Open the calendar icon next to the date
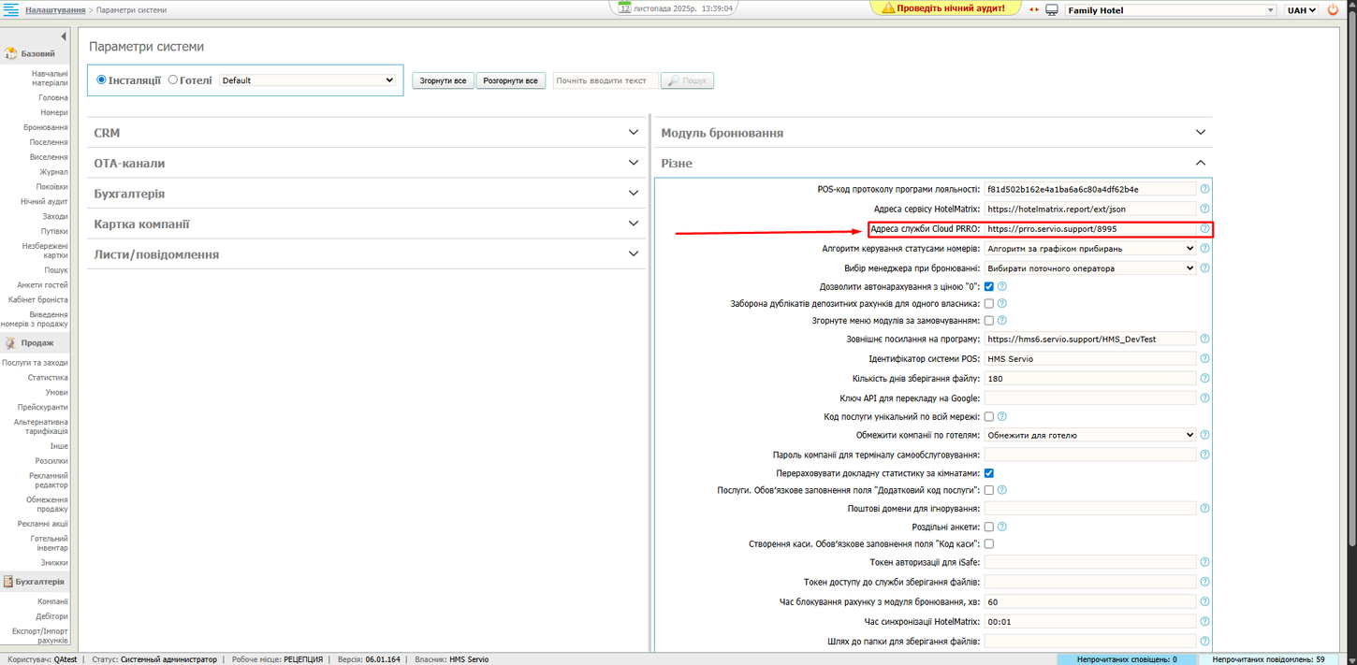This screenshot has height=665, width=1357. [x=624, y=7]
